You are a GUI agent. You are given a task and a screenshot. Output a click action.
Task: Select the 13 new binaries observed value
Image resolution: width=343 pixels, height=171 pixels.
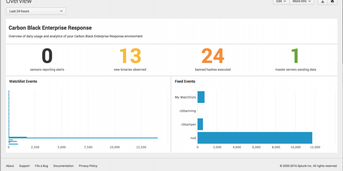(x=130, y=56)
